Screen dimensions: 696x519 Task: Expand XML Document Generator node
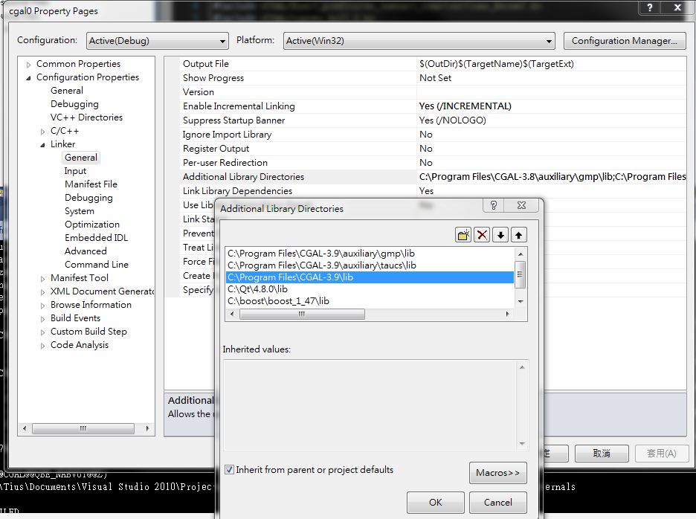(x=42, y=292)
